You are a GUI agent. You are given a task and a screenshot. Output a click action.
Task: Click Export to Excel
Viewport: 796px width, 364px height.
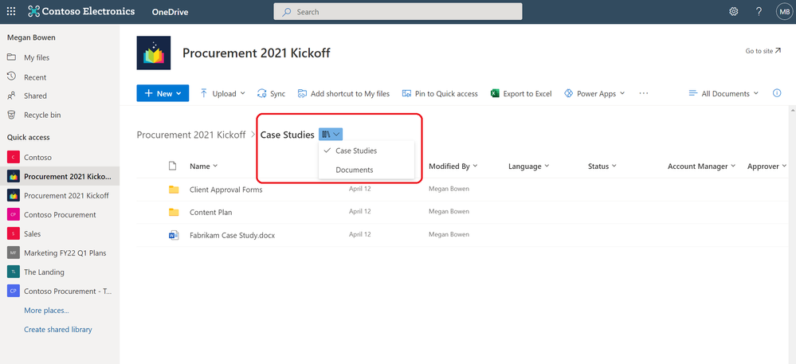(x=521, y=93)
